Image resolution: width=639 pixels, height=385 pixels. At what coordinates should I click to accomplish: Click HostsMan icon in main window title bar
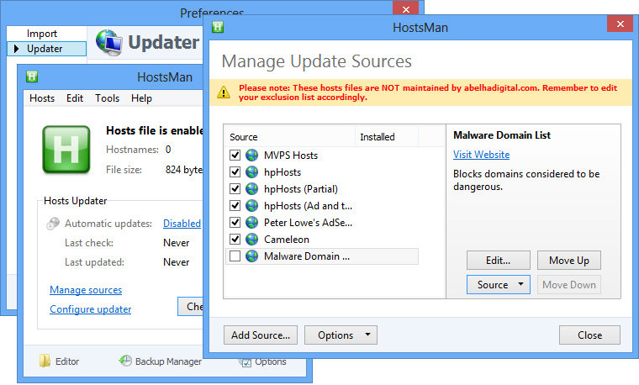point(32,76)
